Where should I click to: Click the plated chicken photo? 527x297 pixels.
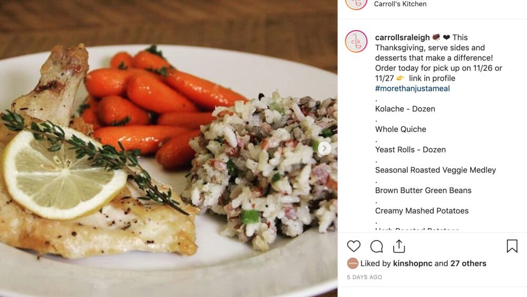[x=169, y=148]
